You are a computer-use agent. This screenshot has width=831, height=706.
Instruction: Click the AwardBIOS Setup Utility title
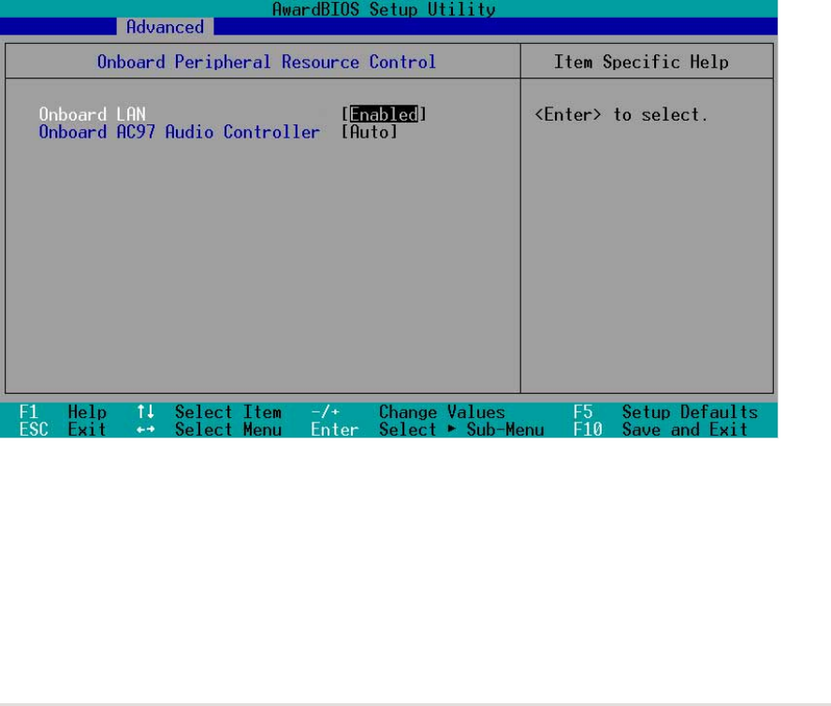pos(384,9)
